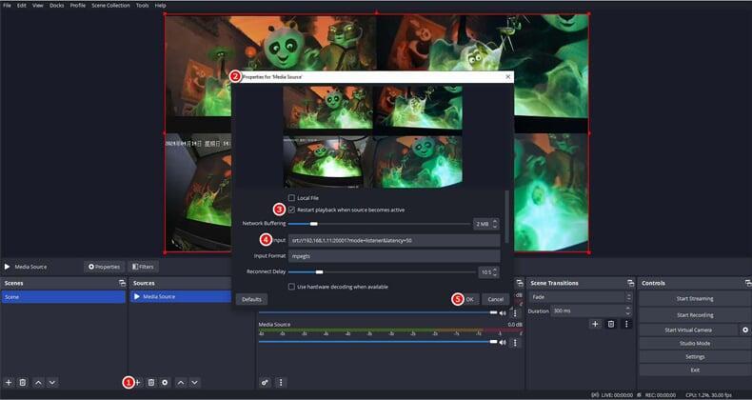Click the Properties button in source toolbar
This screenshot has width=752, height=400.
(104, 267)
